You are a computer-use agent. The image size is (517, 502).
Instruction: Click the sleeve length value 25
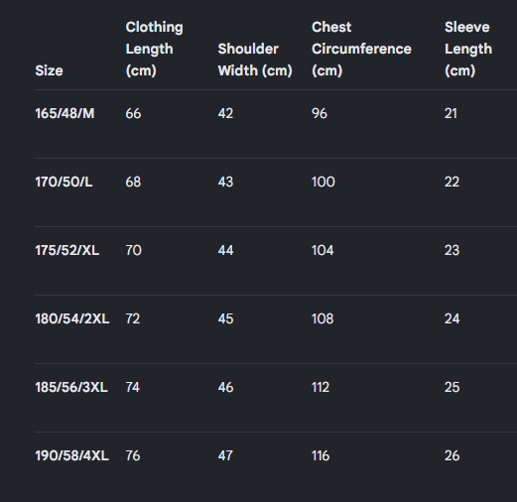(x=452, y=387)
